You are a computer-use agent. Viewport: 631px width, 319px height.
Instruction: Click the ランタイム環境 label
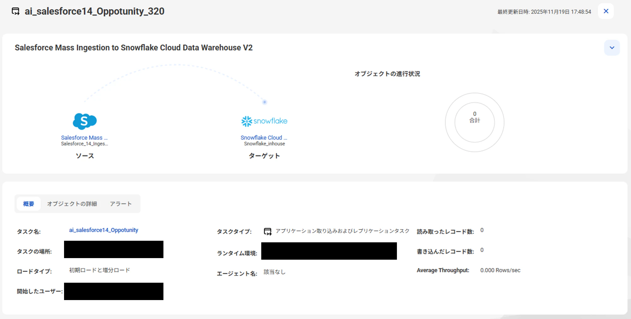pos(237,253)
